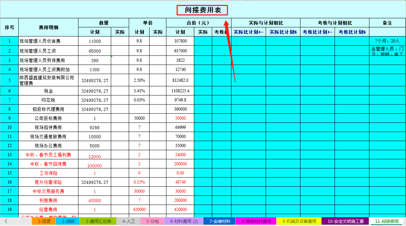
Task: Click the next-sheet navigation arrow
Action: pyautogui.click(x=16, y=222)
